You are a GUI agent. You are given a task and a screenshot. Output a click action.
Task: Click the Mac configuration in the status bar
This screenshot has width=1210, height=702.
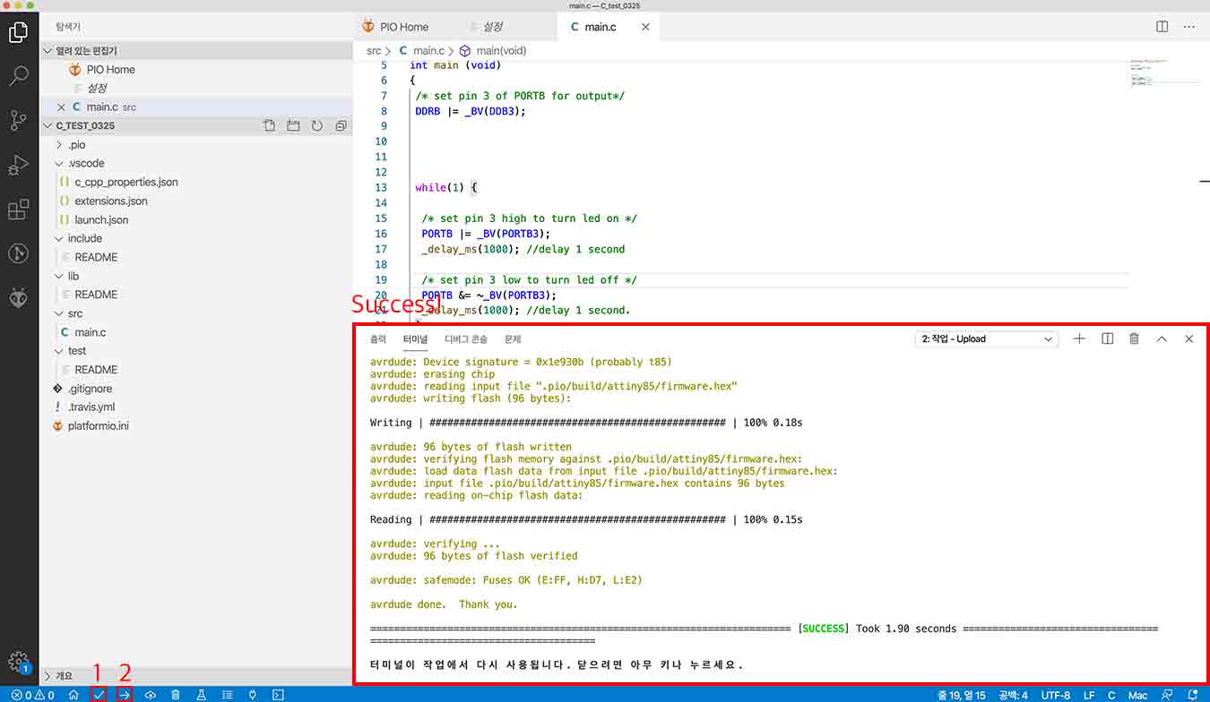pos(1137,695)
